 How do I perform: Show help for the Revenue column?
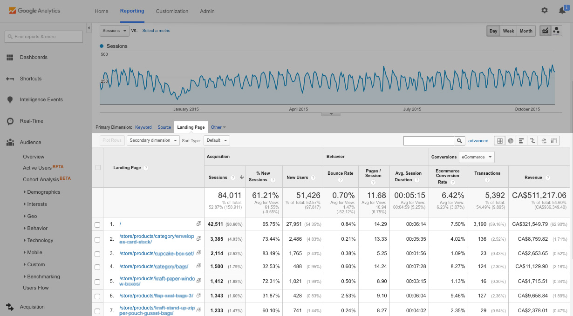[x=548, y=178]
